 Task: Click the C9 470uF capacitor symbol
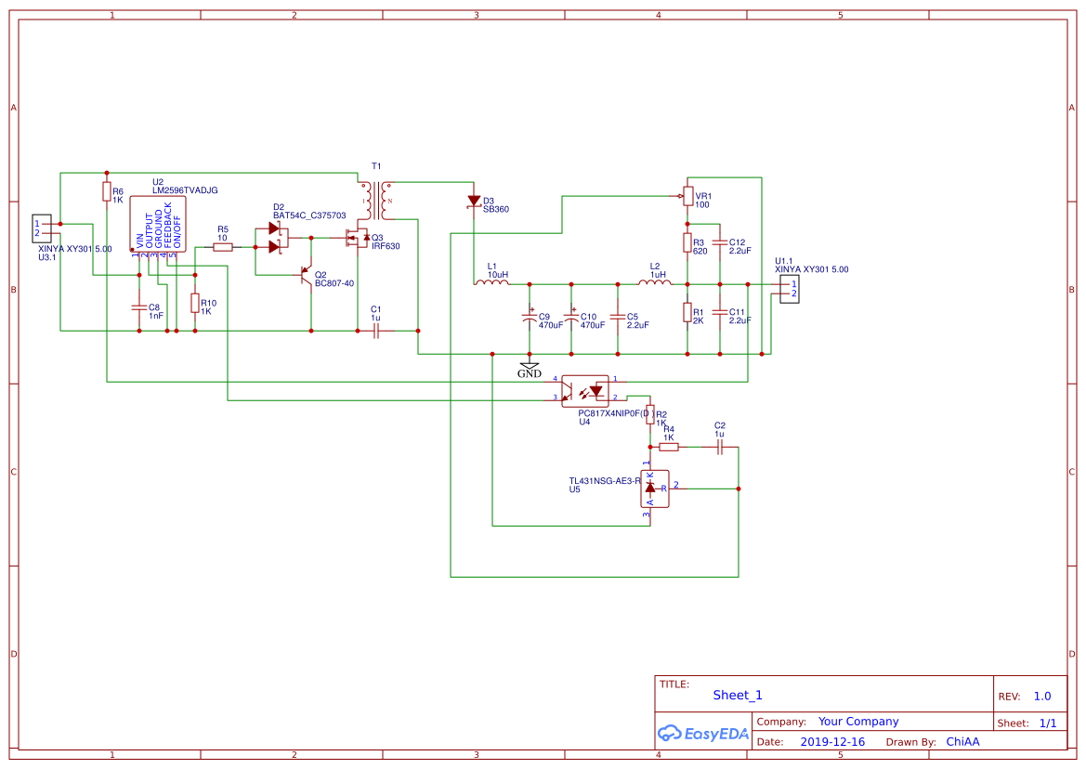(529, 318)
